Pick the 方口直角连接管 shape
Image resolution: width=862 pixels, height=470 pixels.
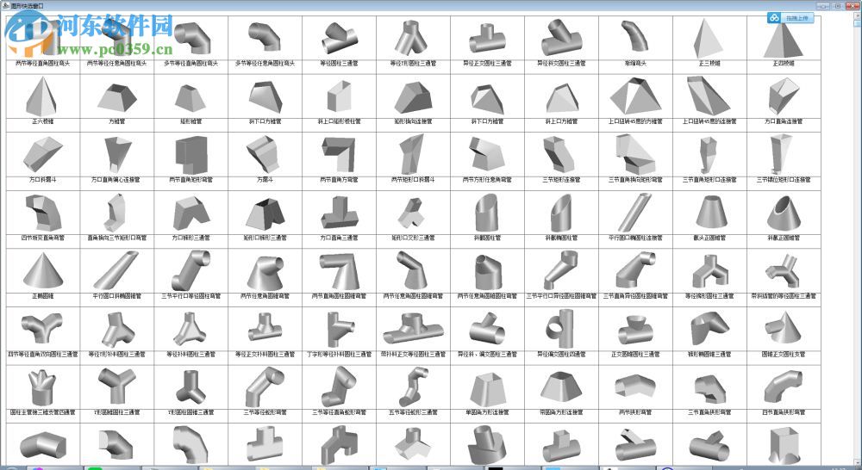pos(784,96)
